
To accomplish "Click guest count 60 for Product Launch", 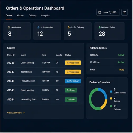I will pyautogui.click(x=58, y=81).
